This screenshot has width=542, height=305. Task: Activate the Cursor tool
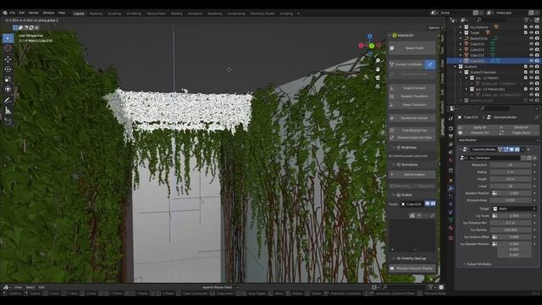(x=8, y=48)
